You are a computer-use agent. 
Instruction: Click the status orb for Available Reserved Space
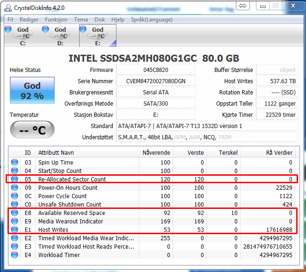[x=15, y=213]
